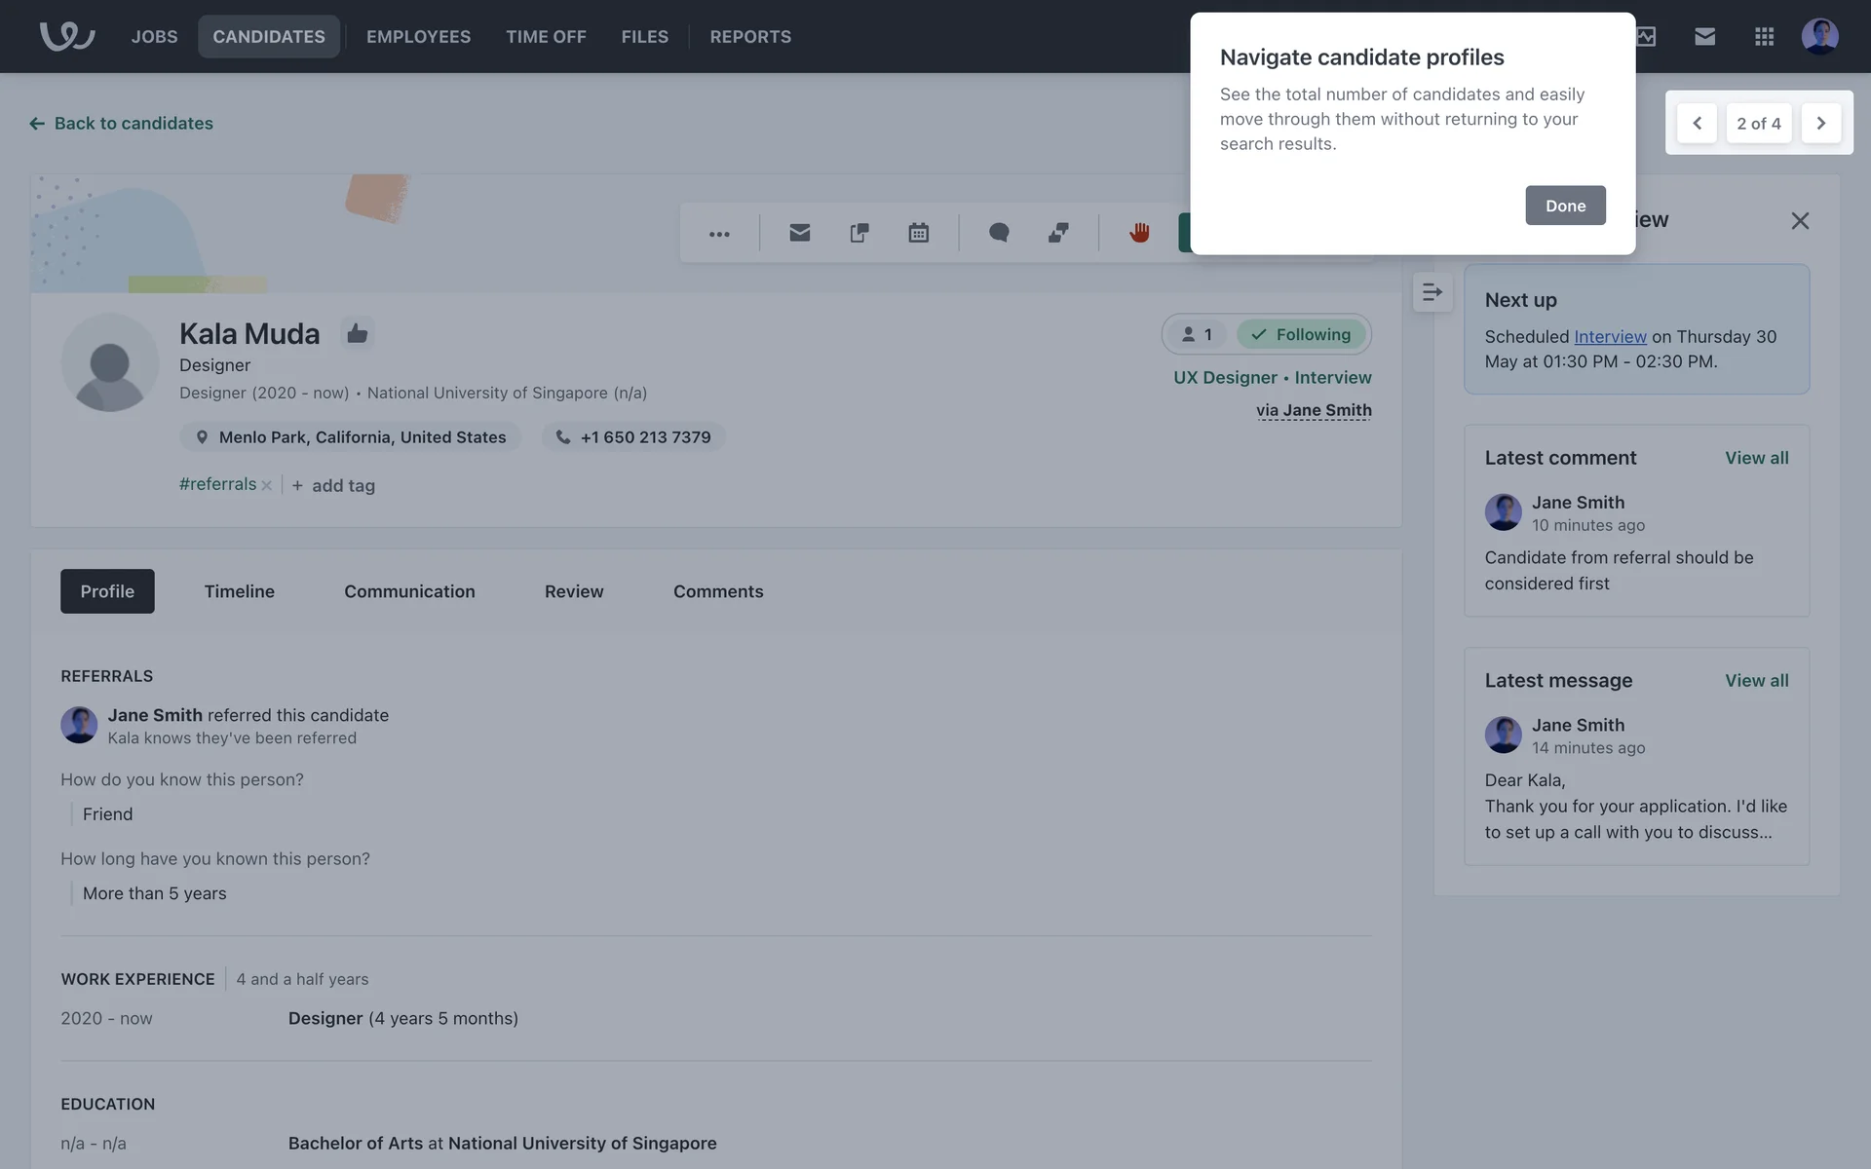Screen dimensions: 1871x1169
Task: Open the more actions ellipsis menu
Action: click(x=719, y=234)
